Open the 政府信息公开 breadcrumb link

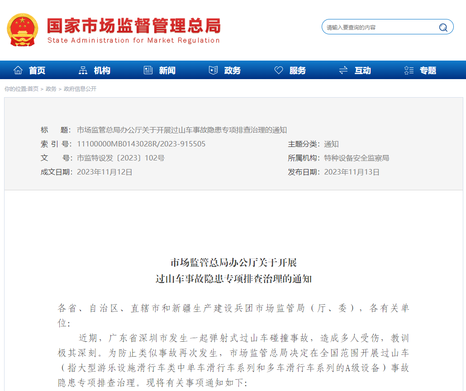(80, 89)
